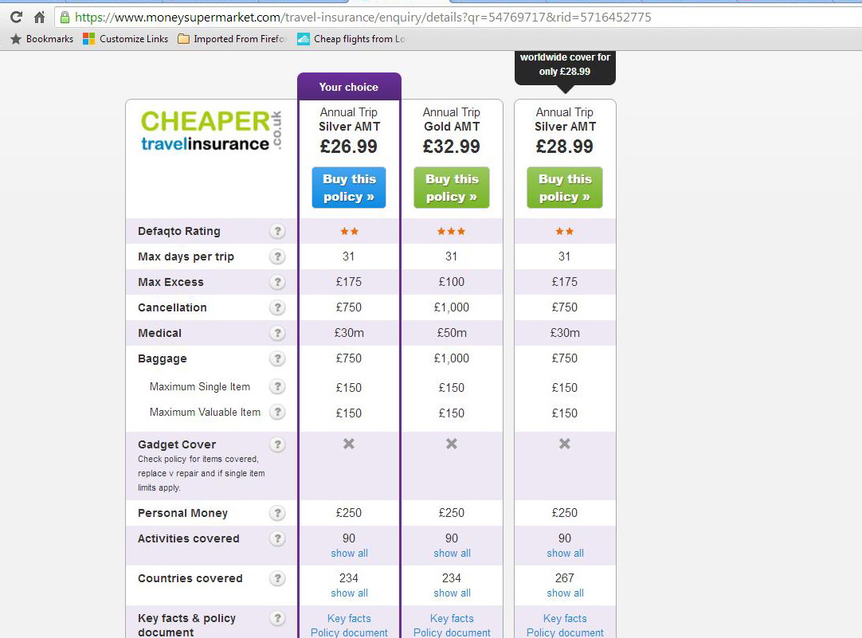Viewport: 862px width, 638px height.
Task: Click Gold AMT three-star Defaqto rating
Action: (x=452, y=231)
